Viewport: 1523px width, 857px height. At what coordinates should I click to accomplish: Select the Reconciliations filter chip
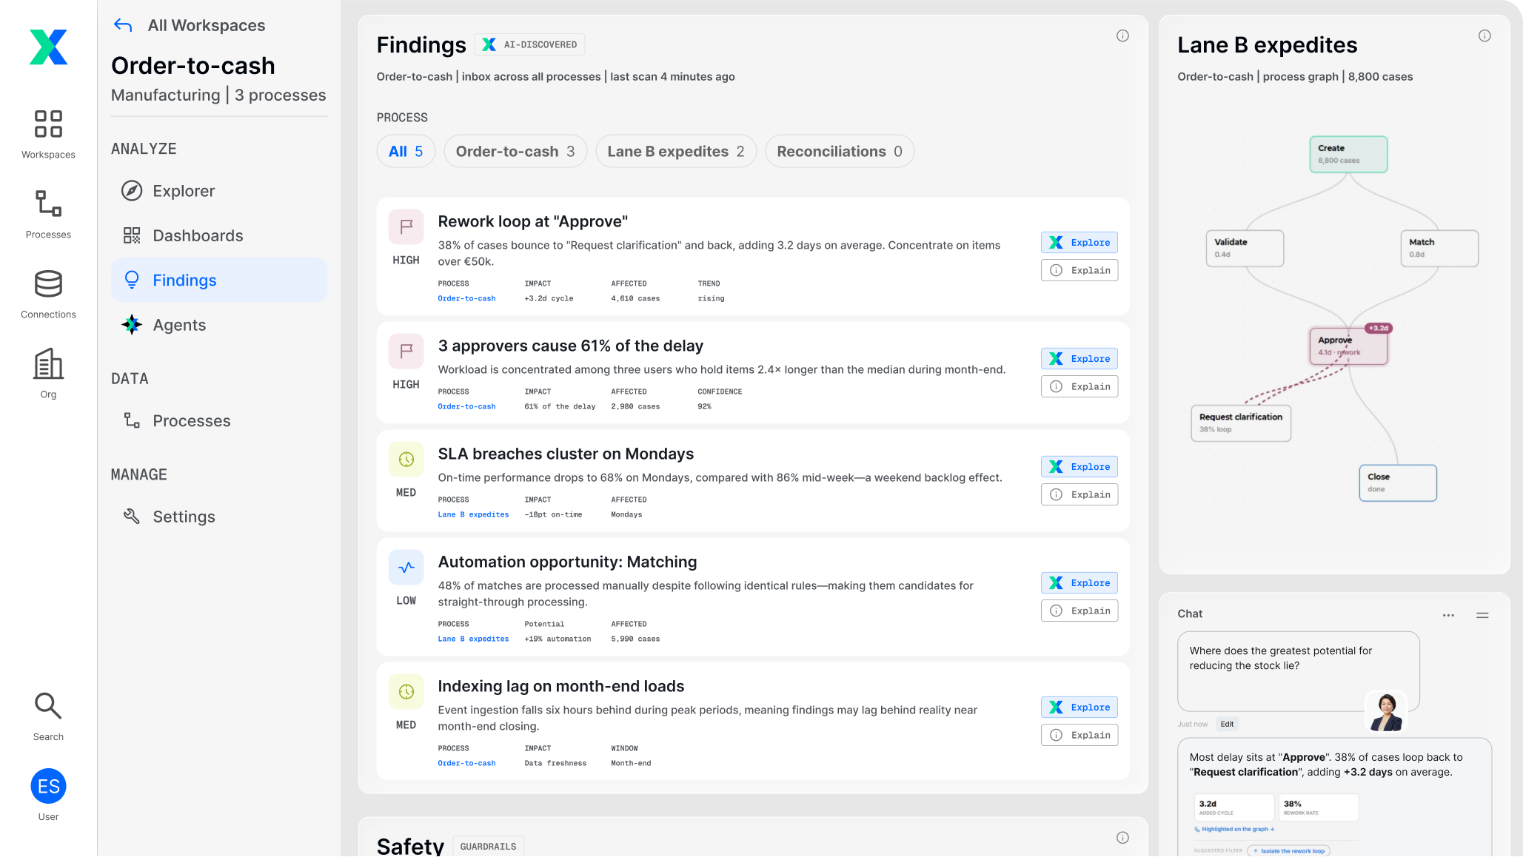840,152
